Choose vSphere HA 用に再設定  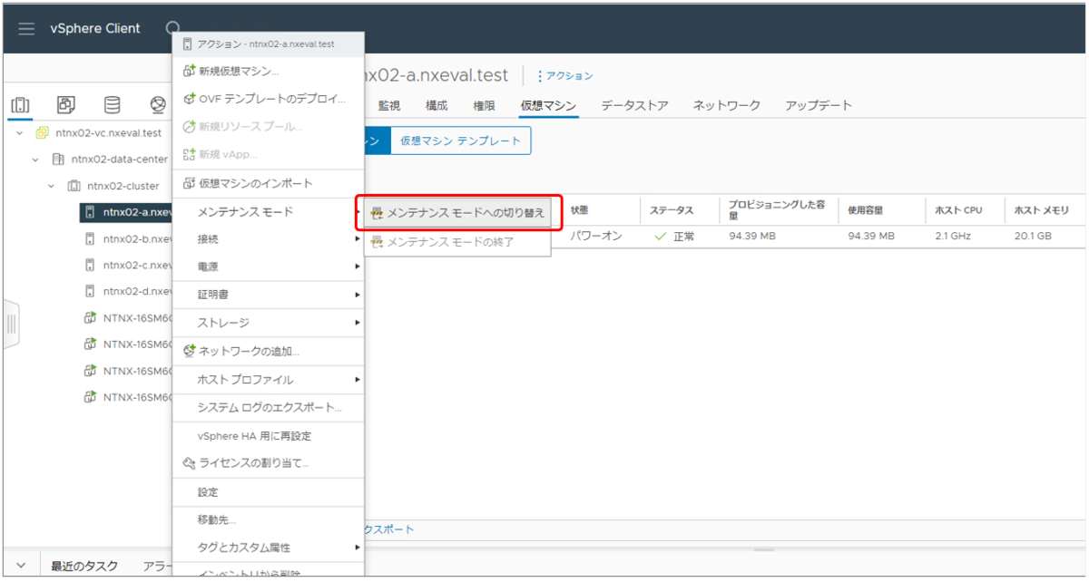269,436
